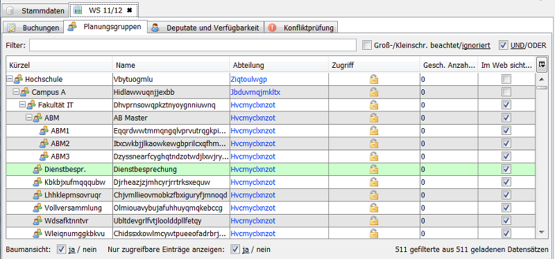555x259 pixels.
Task: Click the lock icon in Hochschule row
Action: [374, 79]
